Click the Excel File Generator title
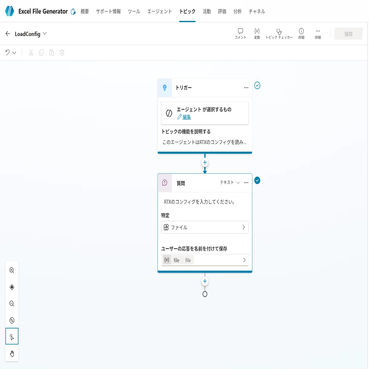The width and height of the screenshot is (369, 369). pos(43,12)
